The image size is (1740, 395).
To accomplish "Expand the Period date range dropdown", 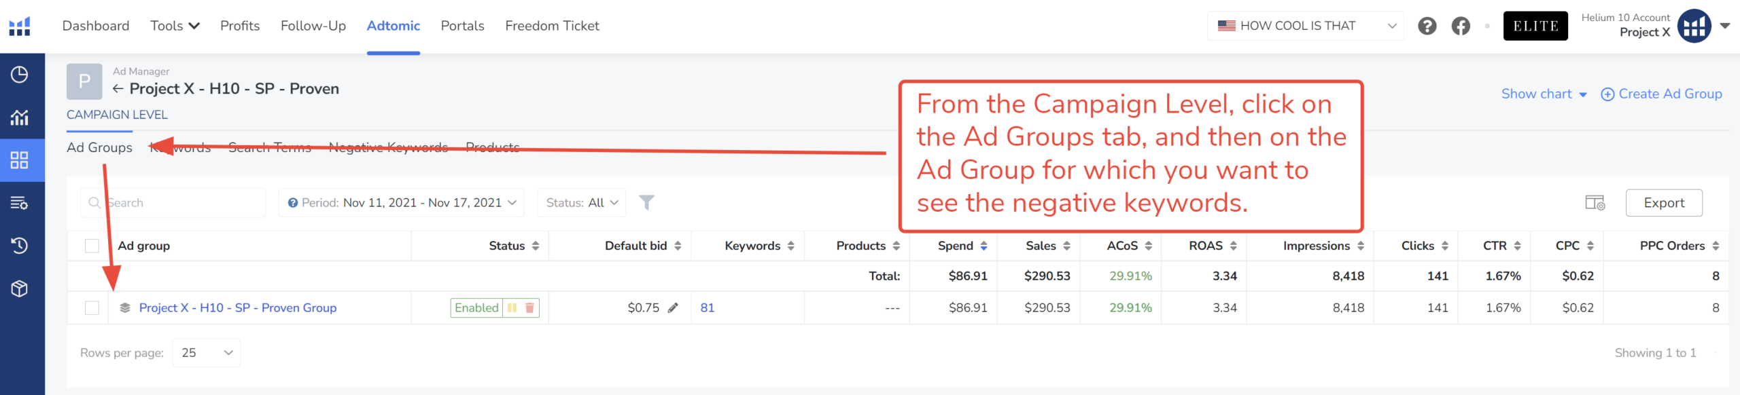I will click(401, 203).
